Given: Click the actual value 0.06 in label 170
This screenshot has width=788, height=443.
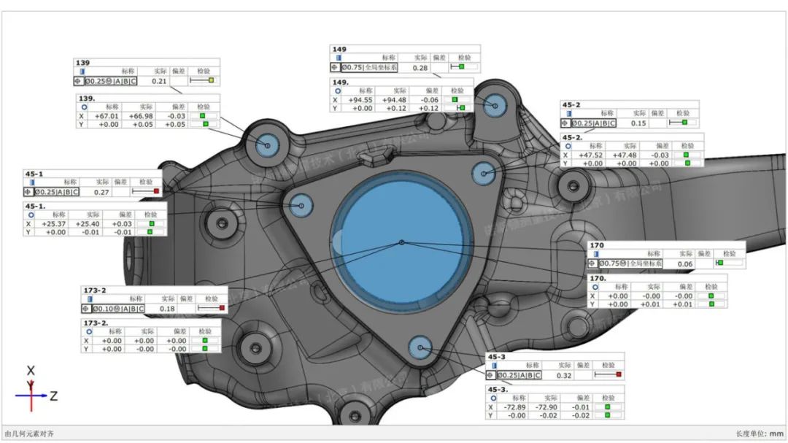Looking at the screenshot, I should pos(685,264).
